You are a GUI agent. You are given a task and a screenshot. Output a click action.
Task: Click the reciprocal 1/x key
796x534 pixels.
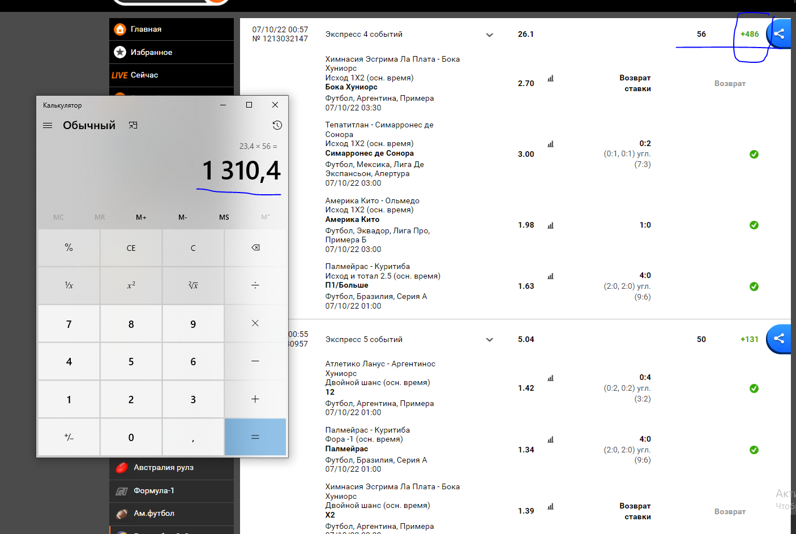click(x=69, y=285)
